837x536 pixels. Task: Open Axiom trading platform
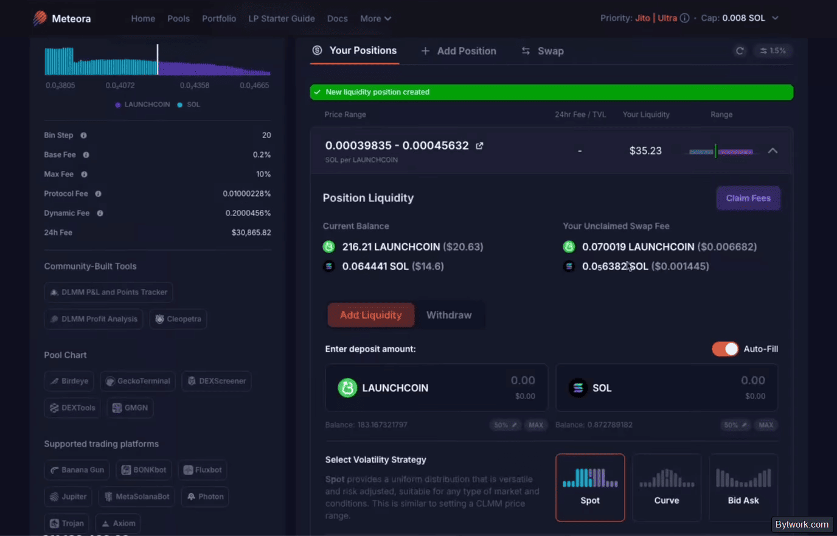click(118, 523)
